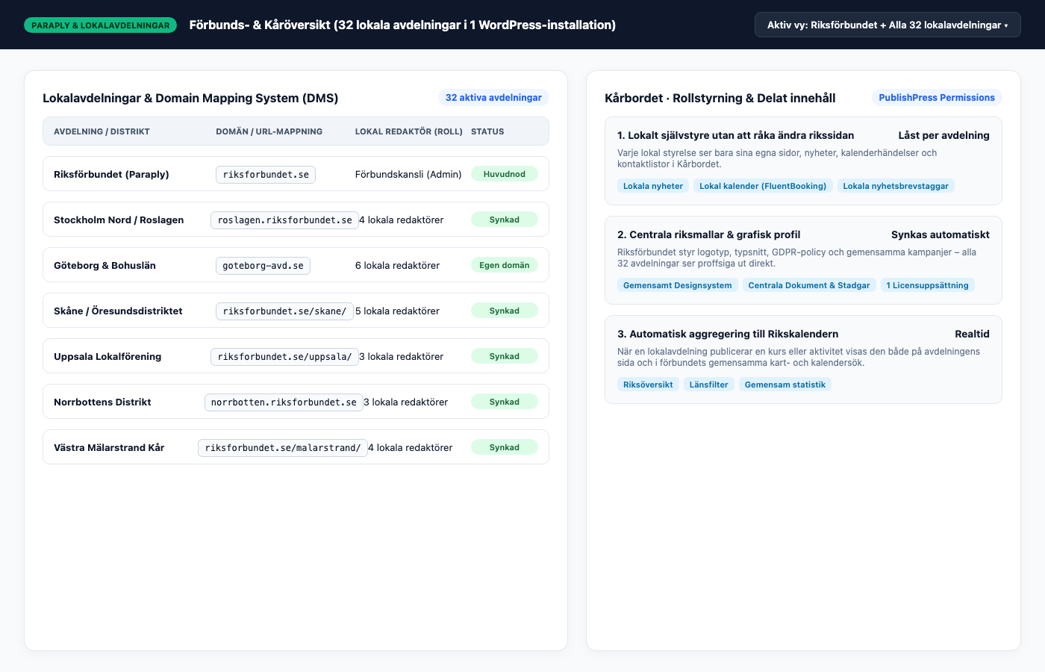The image size is (1045, 672).
Task: Click the Centrala Dokument & Stadgar tag
Action: coord(809,285)
